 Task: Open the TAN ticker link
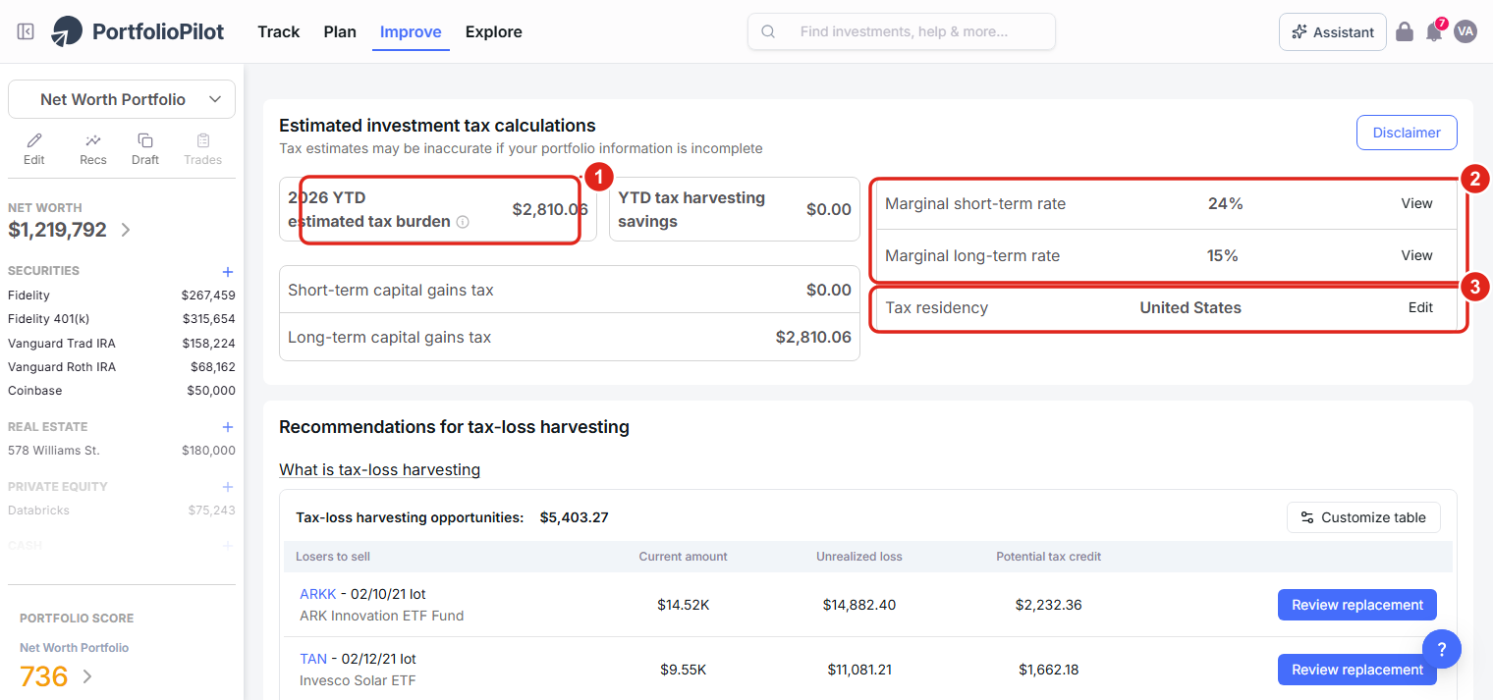[x=313, y=659]
